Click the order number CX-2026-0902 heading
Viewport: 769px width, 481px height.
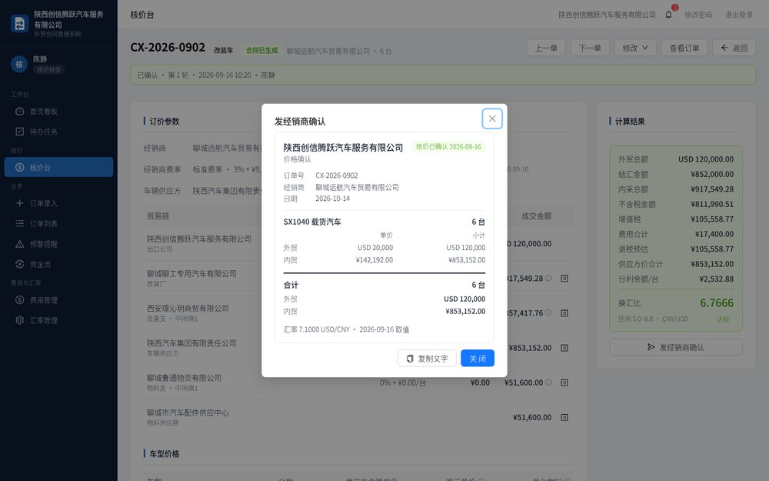click(168, 48)
